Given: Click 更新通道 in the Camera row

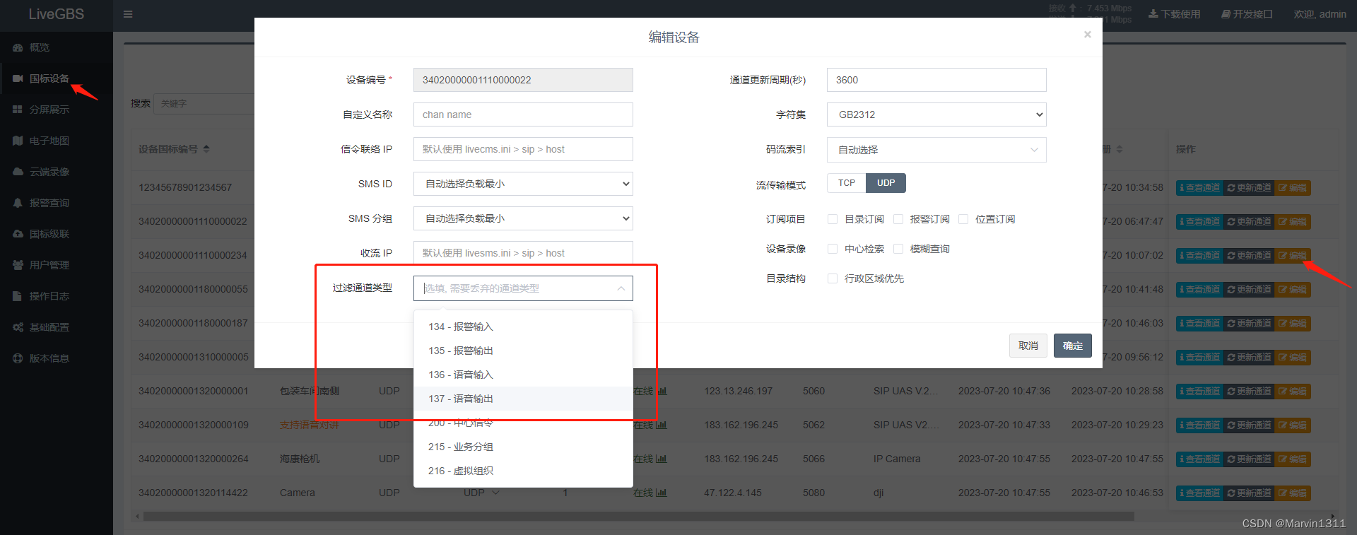Looking at the screenshot, I should tap(1249, 493).
